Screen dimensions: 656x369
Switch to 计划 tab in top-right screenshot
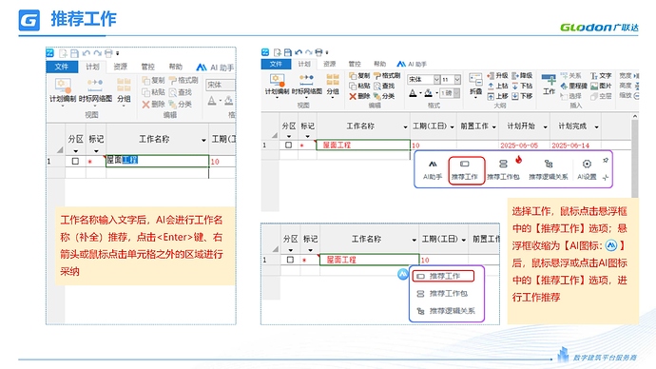point(304,64)
